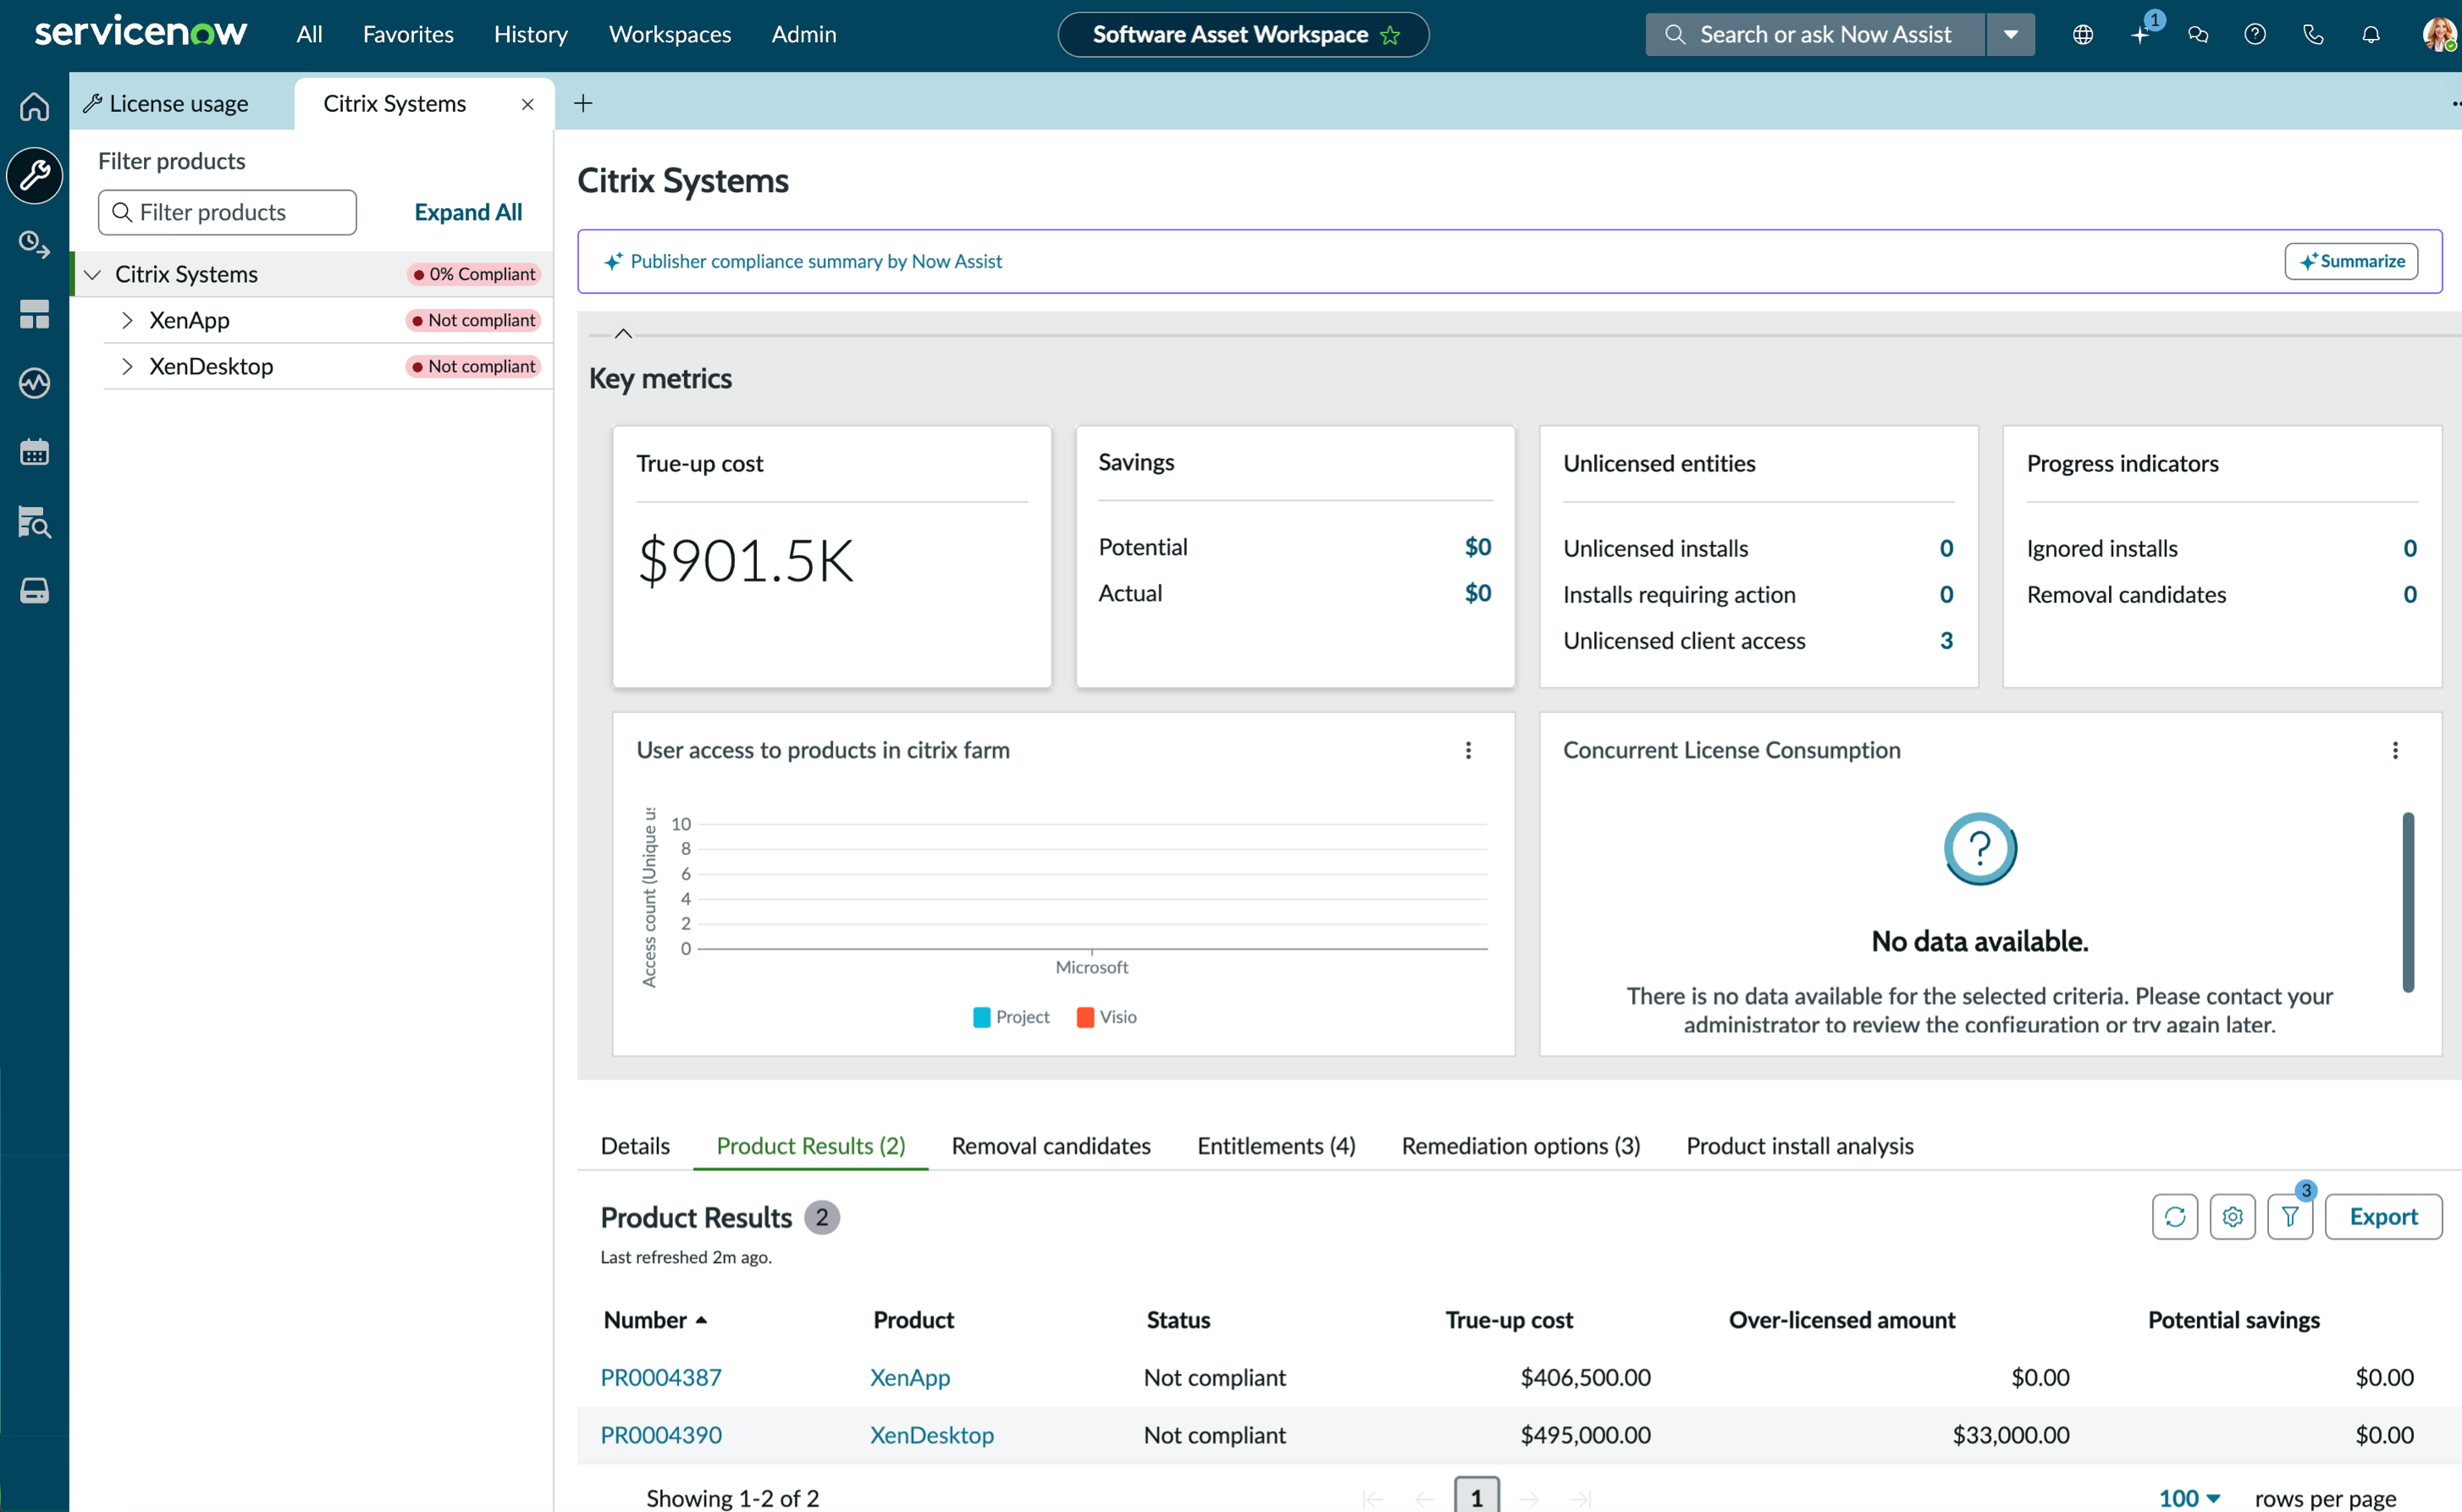Refresh the Product Results list

click(2175, 1217)
